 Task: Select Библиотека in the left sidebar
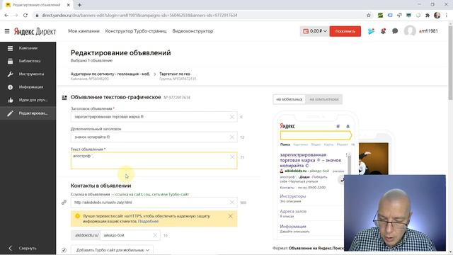[28, 61]
